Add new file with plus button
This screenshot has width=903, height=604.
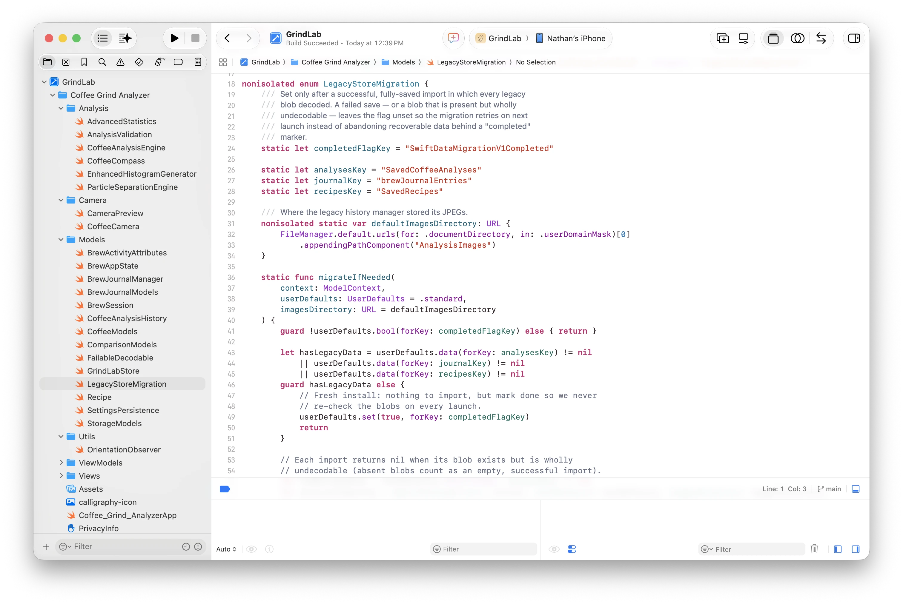point(46,547)
